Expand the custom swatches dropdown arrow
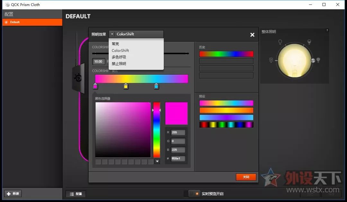 [157, 161]
